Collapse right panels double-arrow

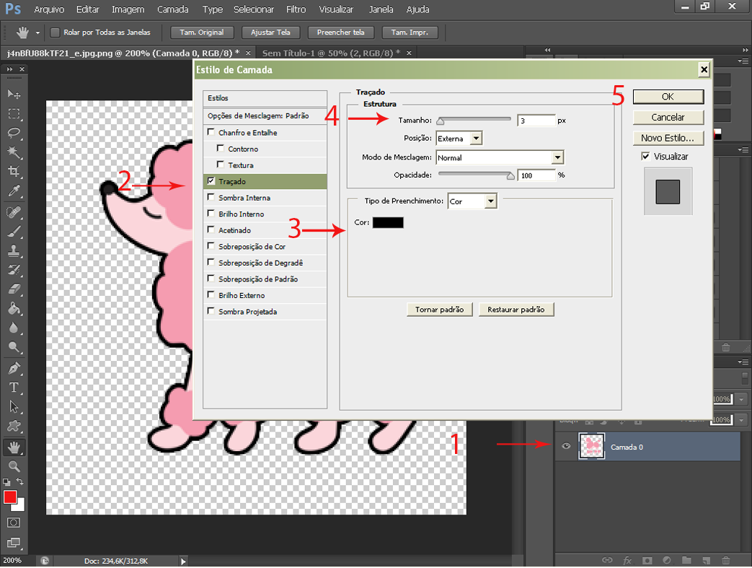coord(746,50)
